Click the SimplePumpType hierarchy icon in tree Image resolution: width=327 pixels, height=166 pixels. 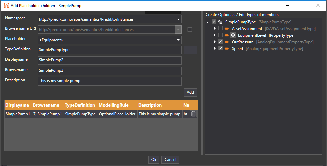tap(220, 22)
